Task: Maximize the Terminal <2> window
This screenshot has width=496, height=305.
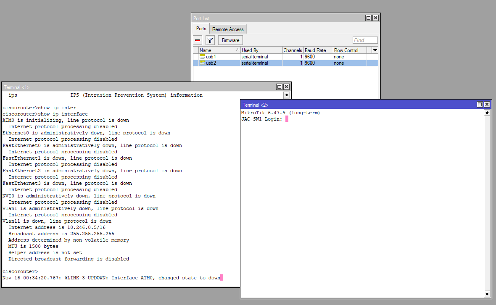Action: 480,105
